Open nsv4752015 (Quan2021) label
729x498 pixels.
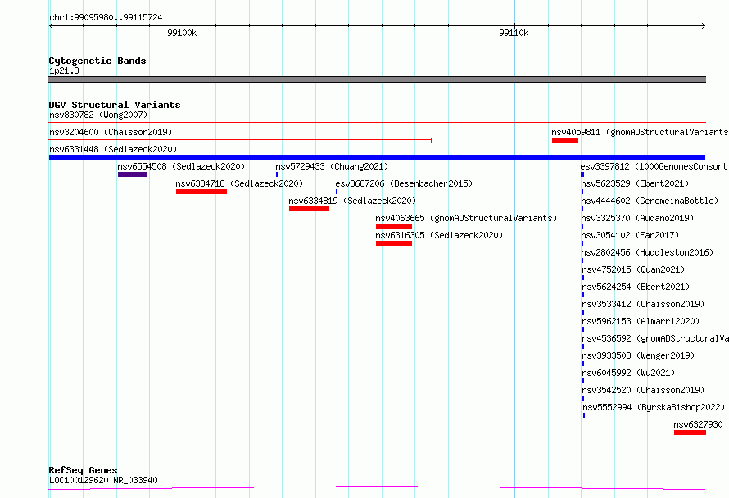633,269
